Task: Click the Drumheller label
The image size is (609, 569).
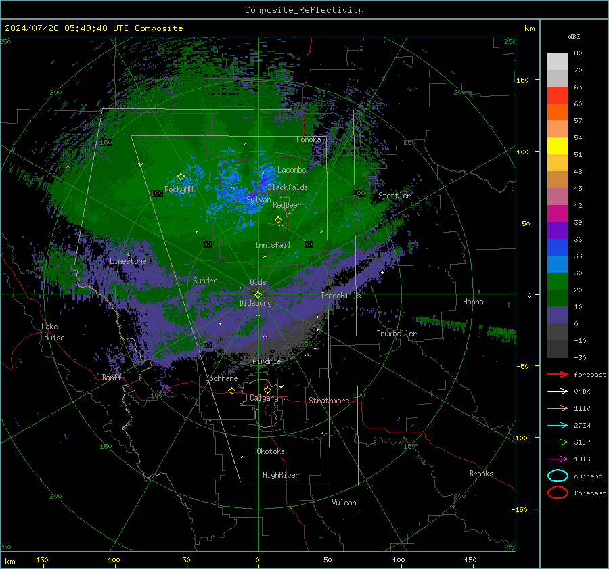Action: tap(397, 334)
